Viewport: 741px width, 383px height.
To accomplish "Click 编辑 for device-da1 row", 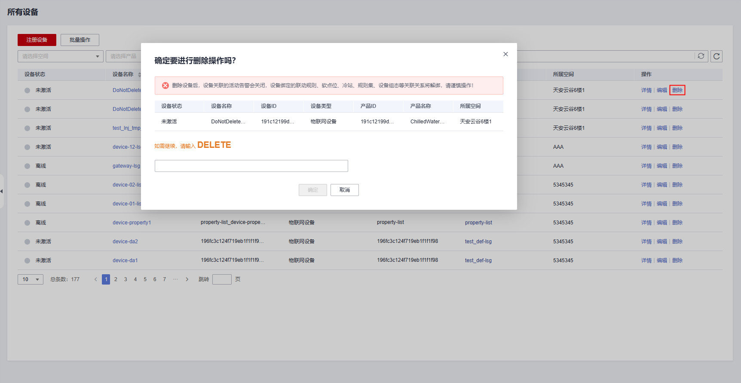I will (x=662, y=260).
